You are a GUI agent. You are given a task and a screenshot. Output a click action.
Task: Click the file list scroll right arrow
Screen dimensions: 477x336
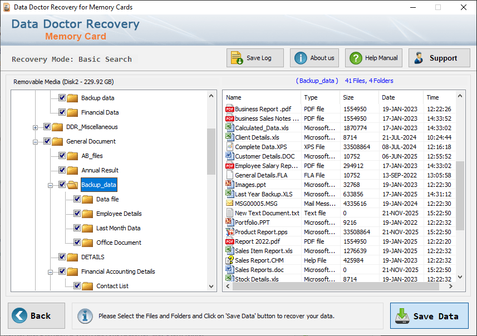click(451, 286)
